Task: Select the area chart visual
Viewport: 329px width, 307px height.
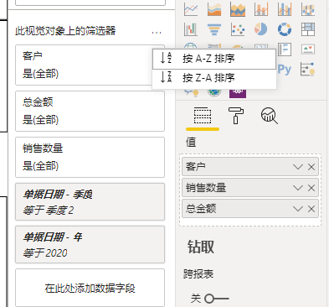Action: click(x=214, y=9)
